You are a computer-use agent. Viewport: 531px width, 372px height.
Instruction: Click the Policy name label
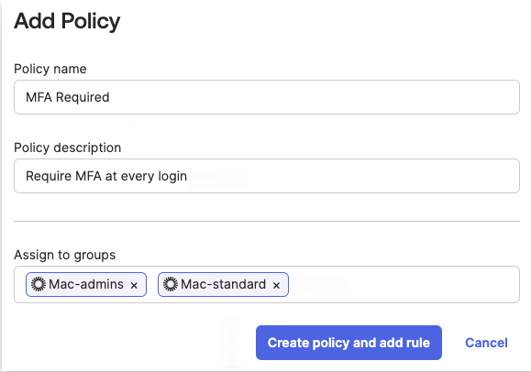click(x=50, y=69)
